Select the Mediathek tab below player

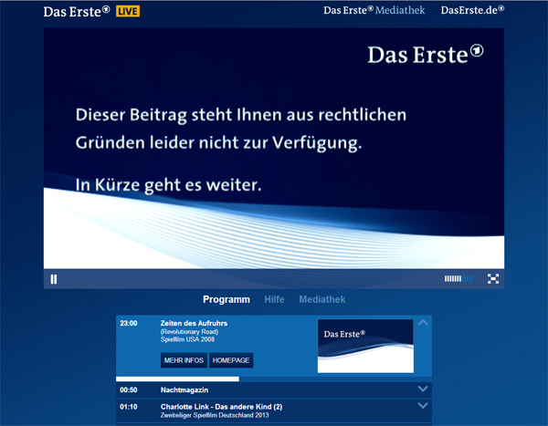click(x=321, y=299)
